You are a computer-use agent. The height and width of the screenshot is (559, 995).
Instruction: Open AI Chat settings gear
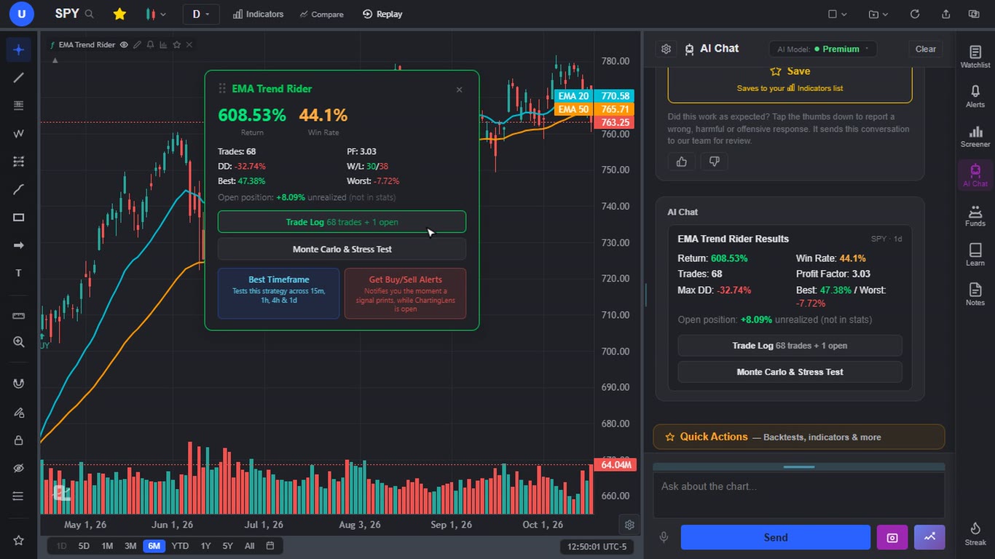point(666,49)
